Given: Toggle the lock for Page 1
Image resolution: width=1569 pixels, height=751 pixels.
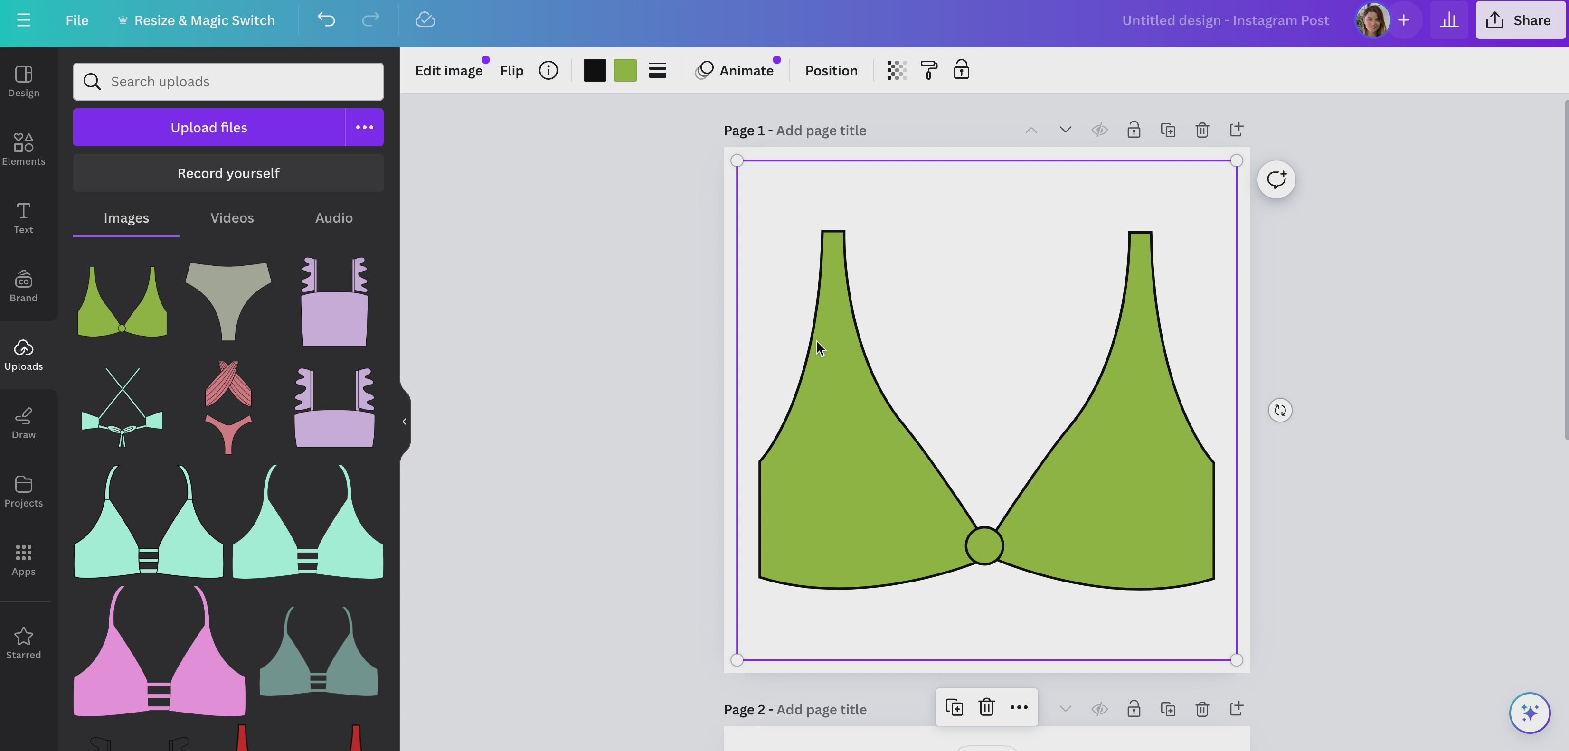Looking at the screenshot, I should click(1134, 131).
